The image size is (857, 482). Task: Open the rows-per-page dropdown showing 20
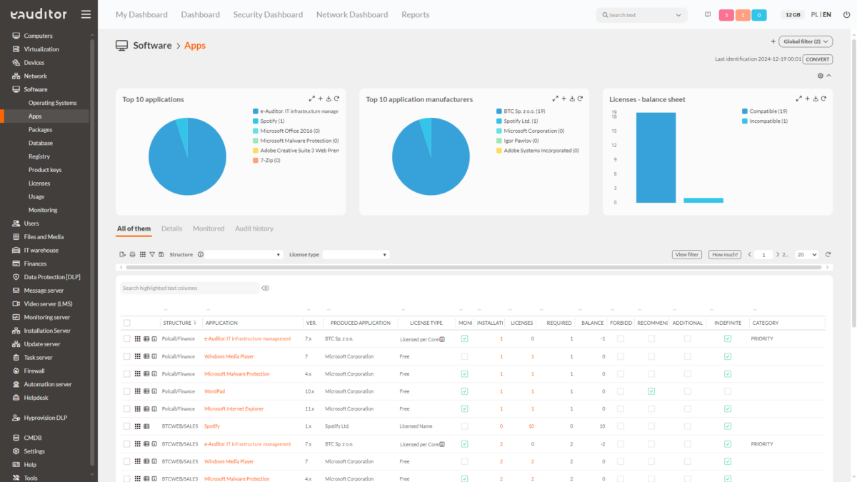click(807, 254)
